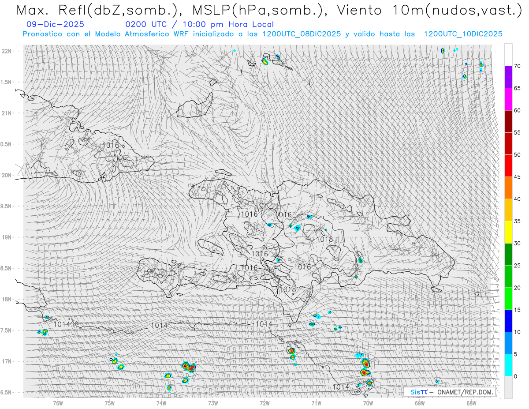Click the '22N' latitude label

point(7,51)
